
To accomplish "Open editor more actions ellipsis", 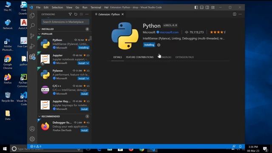I will click(240, 14).
